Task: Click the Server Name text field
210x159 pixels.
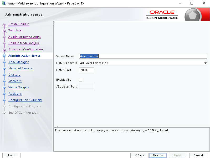Action: (x=143, y=56)
